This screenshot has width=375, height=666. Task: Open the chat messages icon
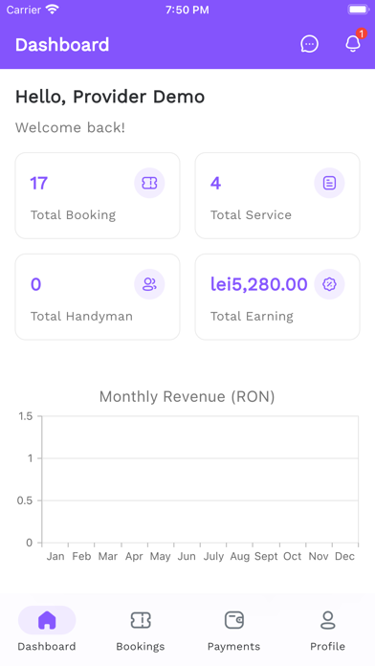coord(309,44)
